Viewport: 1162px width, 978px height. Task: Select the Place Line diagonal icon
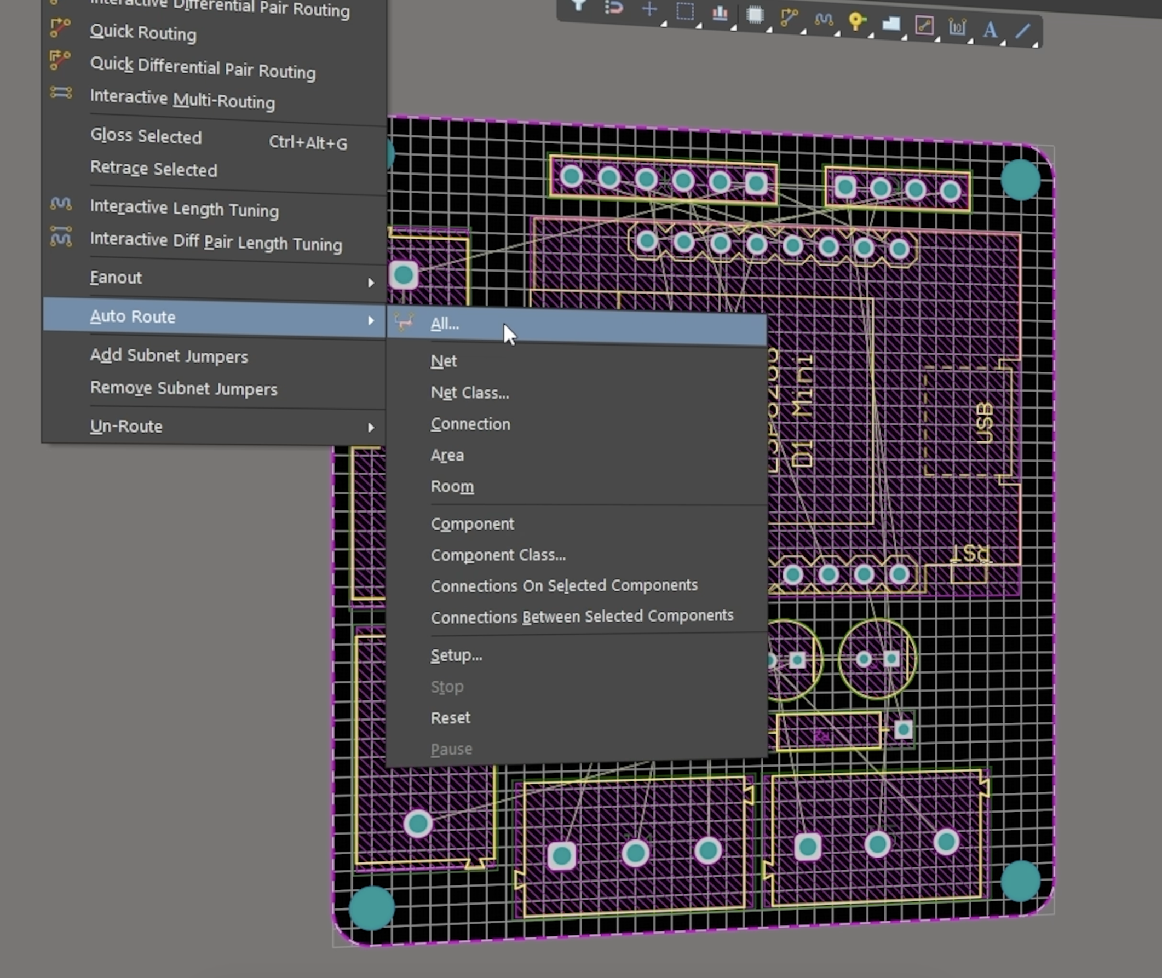[x=1022, y=31]
